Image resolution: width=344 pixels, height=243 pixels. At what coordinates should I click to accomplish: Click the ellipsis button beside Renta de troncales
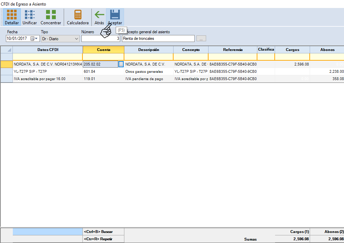click(x=201, y=38)
